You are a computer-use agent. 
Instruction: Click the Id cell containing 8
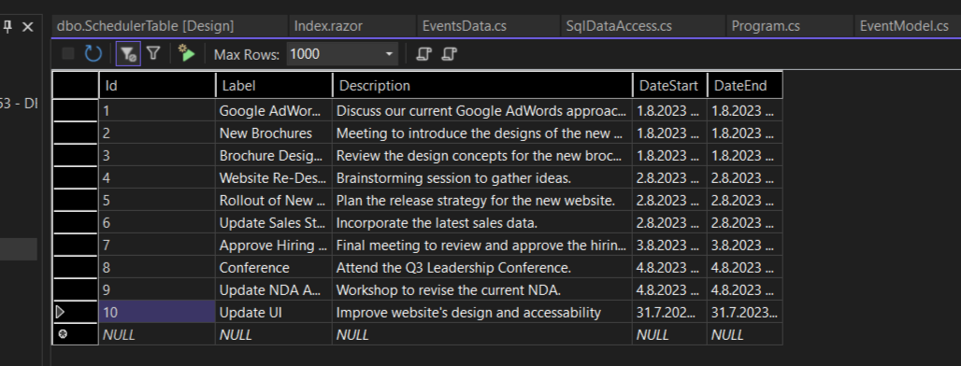pos(157,267)
